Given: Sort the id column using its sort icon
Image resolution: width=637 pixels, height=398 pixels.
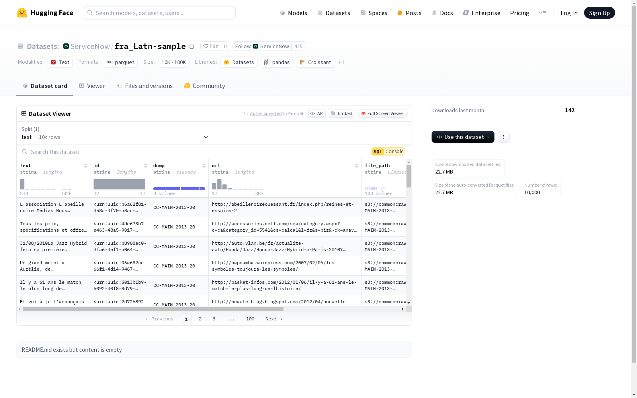Looking at the screenshot, I should (145, 166).
